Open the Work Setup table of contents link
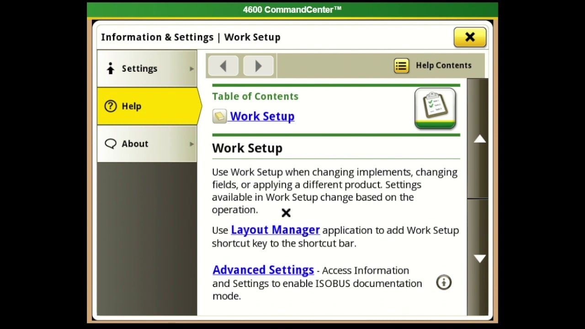Viewport: 585px width, 329px height. tap(262, 116)
